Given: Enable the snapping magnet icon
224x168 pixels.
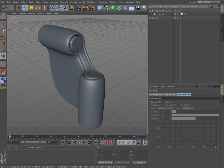Looking at the screenshot, I should click(3, 72).
